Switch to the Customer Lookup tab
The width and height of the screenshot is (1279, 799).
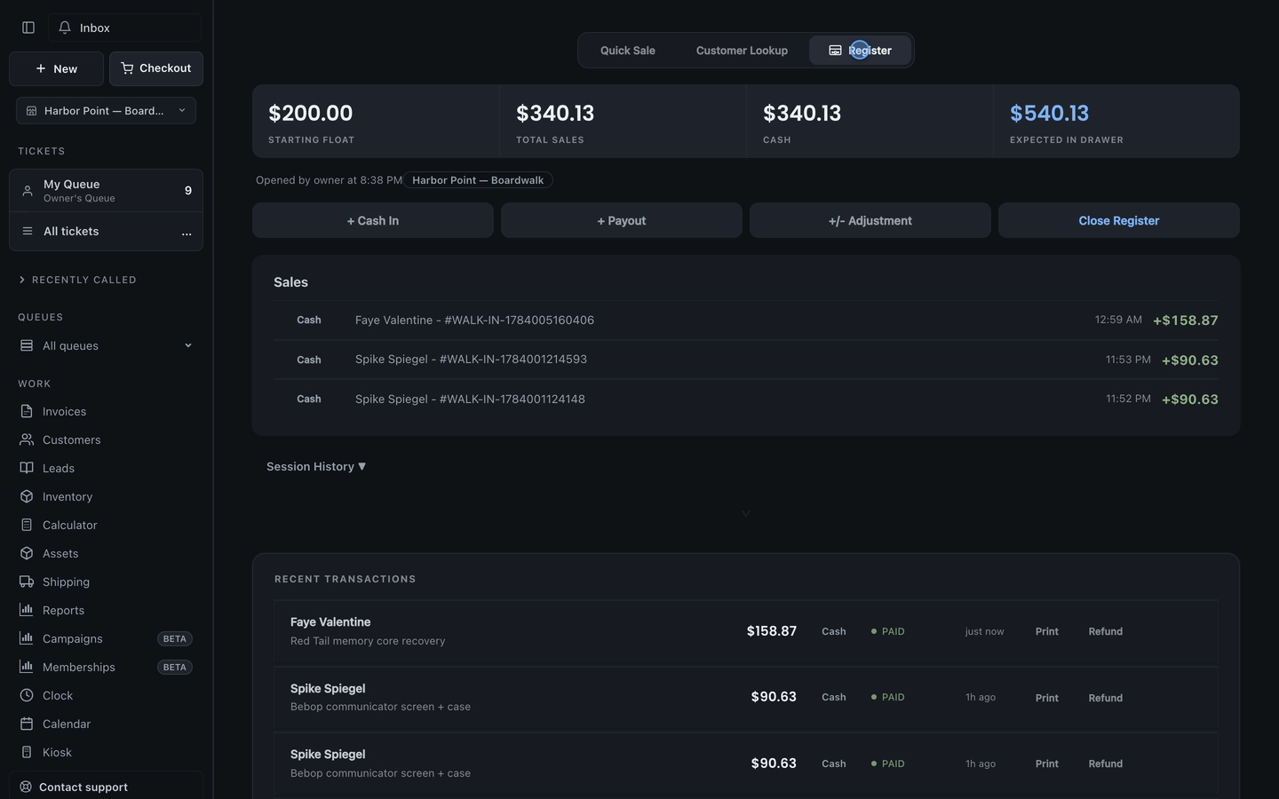[742, 51]
